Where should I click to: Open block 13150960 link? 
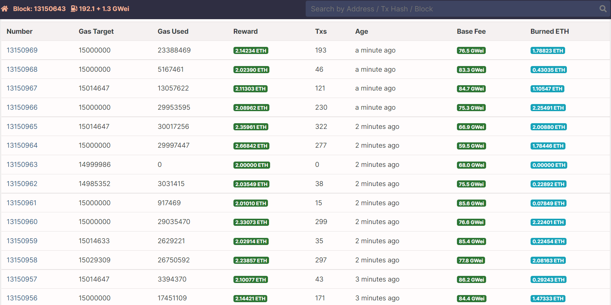[x=22, y=222]
